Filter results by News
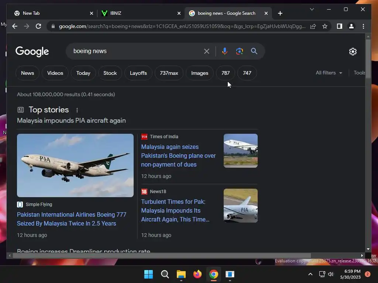The image size is (378, 283). point(27,73)
